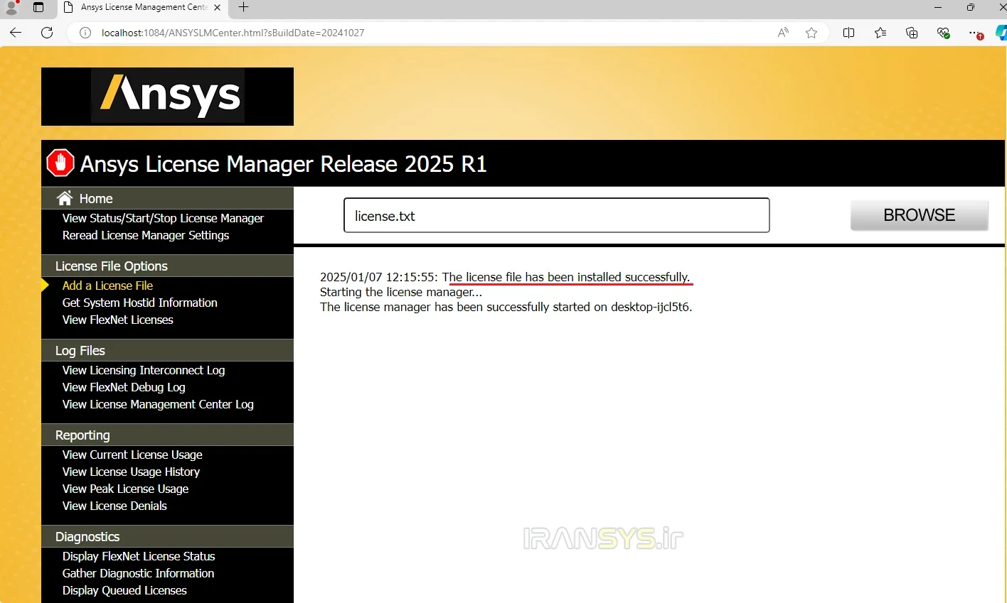
Task: Go to Home in the sidebar
Action: point(96,199)
